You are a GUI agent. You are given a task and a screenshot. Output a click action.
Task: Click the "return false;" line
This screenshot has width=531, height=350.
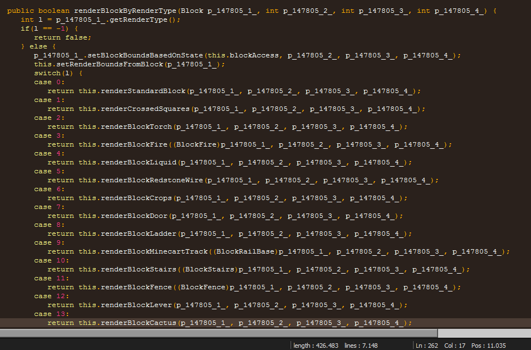(x=63, y=38)
